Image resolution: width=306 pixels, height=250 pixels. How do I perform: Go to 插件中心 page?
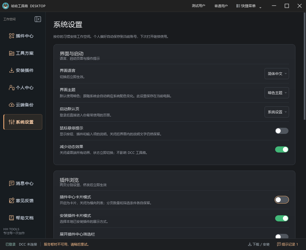pos(23,36)
